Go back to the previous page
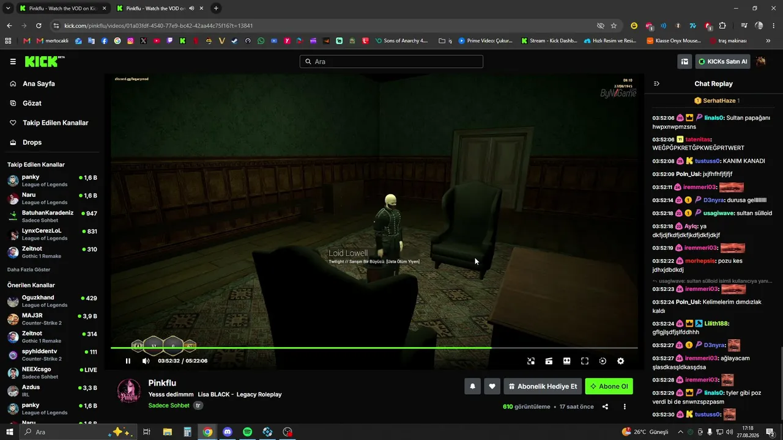 coord(9,26)
